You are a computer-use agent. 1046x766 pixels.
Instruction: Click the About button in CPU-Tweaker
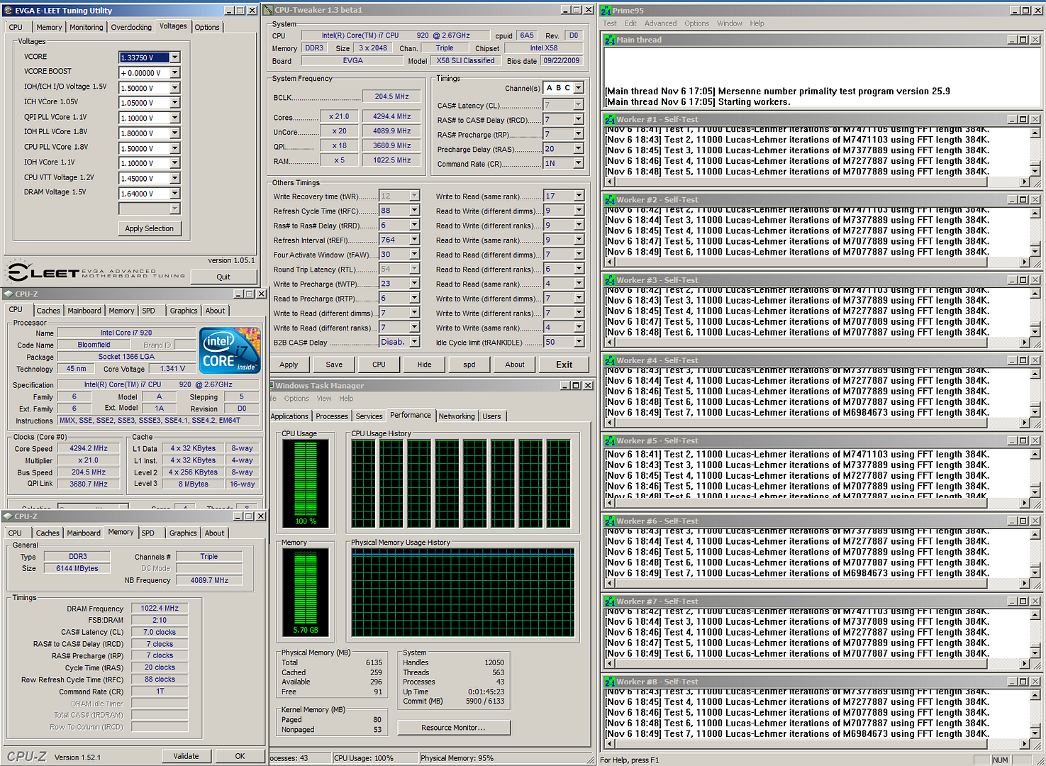(515, 365)
